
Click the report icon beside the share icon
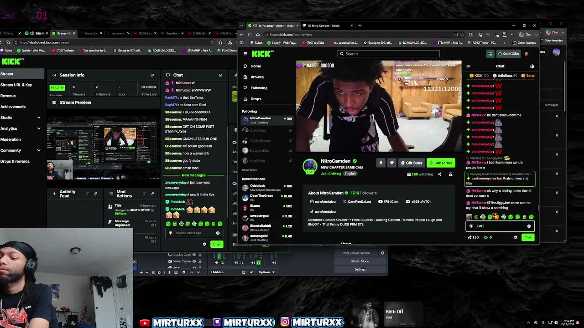[x=450, y=174]
